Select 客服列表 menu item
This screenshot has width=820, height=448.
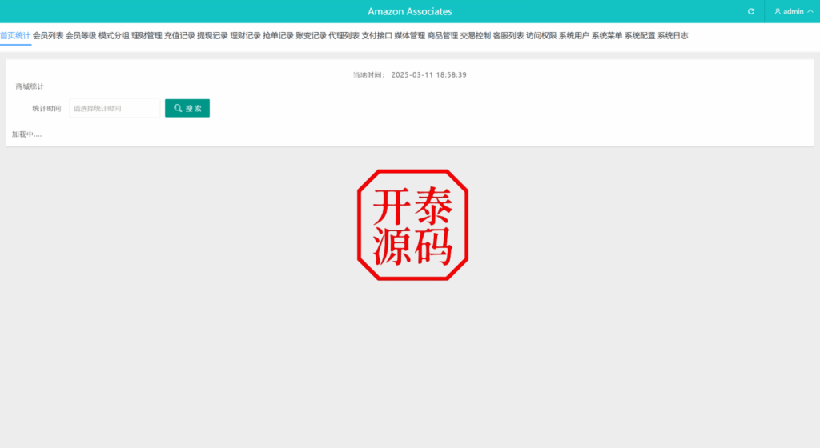click(508, 35)
